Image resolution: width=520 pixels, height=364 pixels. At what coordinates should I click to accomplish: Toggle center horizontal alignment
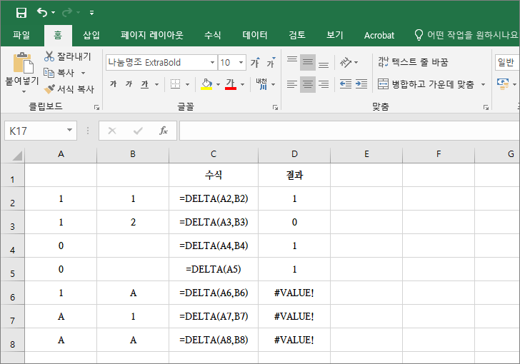coord(308,84)
